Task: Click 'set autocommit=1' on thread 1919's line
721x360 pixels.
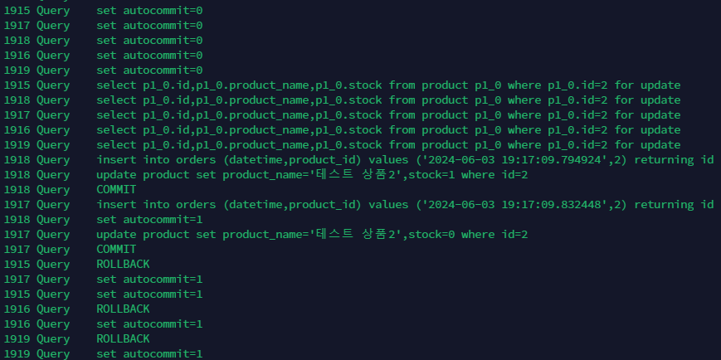Action: tap(149, 354)
